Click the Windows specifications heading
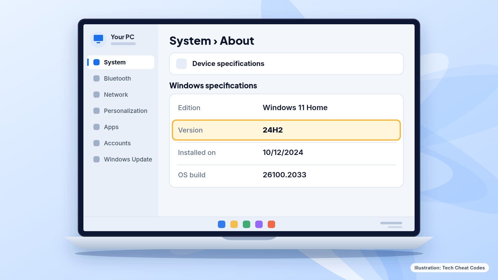Screen dimensions: 498x280 point(213,86)
